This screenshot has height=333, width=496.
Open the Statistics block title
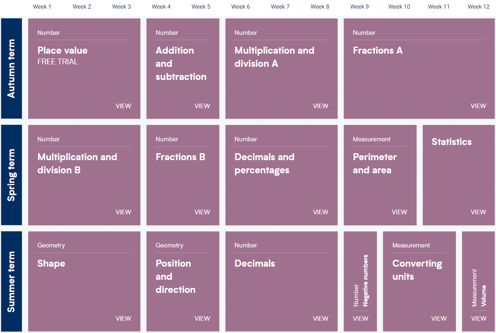click(451, 142)
